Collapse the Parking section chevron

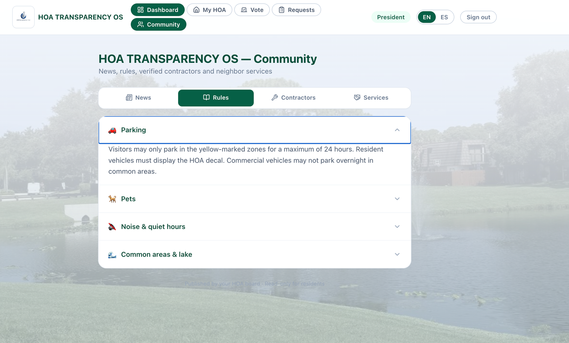click(397, 130)
